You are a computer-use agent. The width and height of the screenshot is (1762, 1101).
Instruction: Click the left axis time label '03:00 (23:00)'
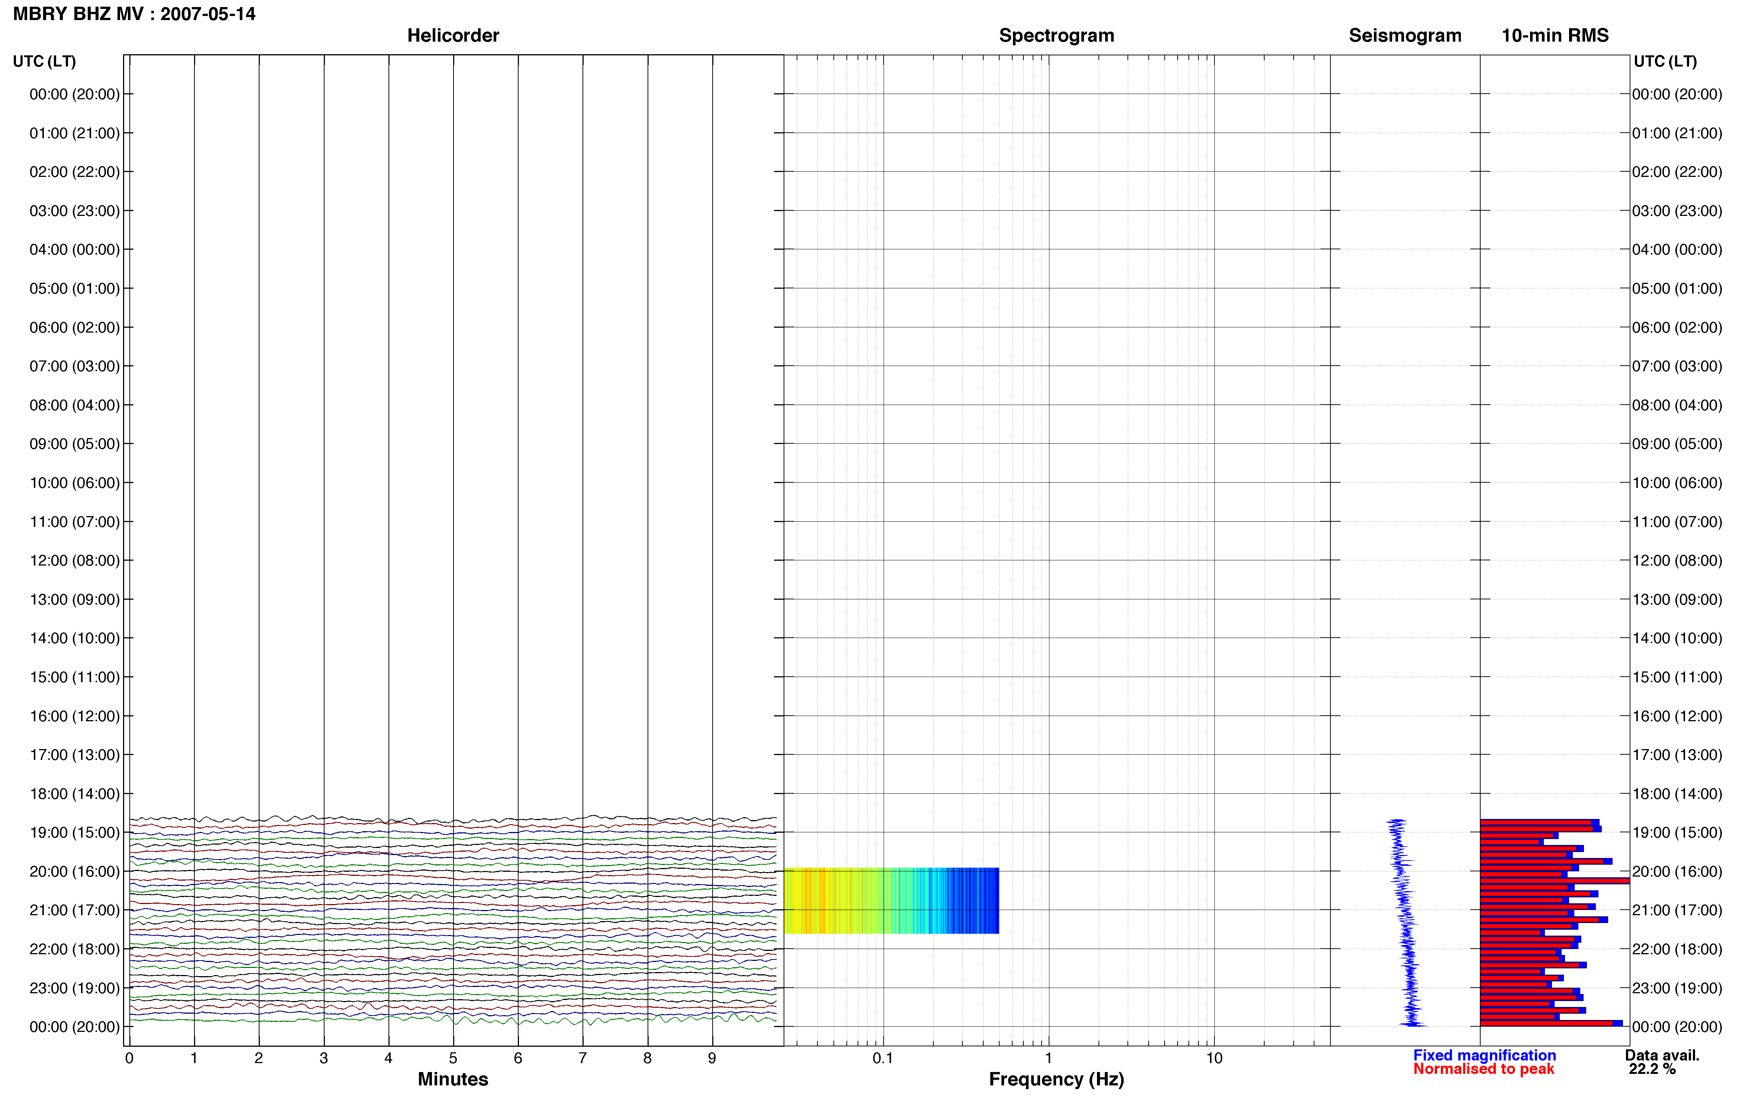pos(74,211)
